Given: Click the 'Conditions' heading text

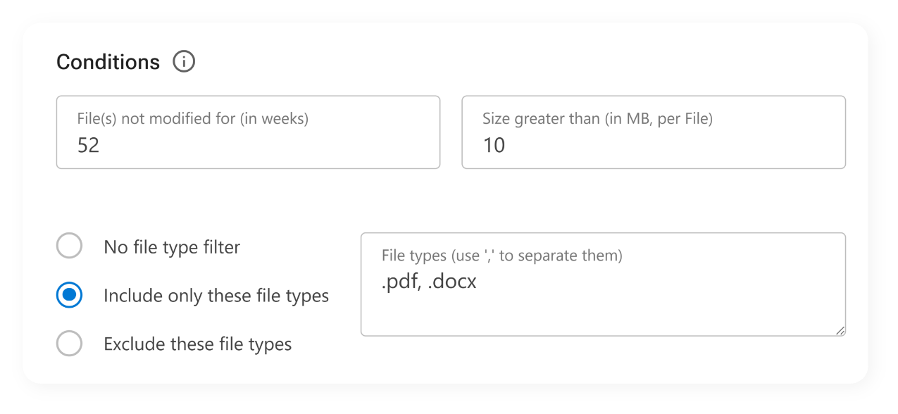Looking at the screenshot, I should coord(107,61).
